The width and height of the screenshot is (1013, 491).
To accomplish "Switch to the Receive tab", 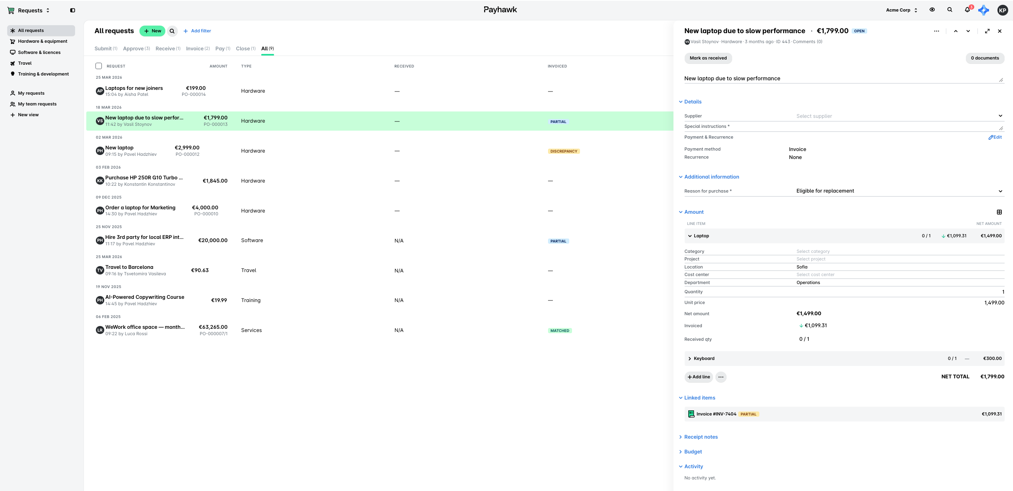I will (x=168, y=49).
